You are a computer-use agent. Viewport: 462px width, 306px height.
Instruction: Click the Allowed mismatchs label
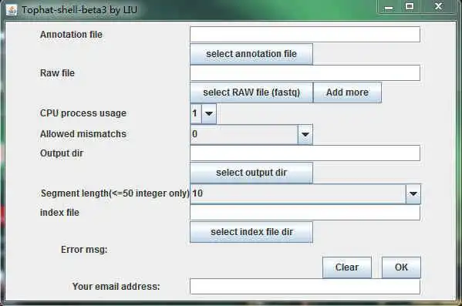tap(83, 134)
